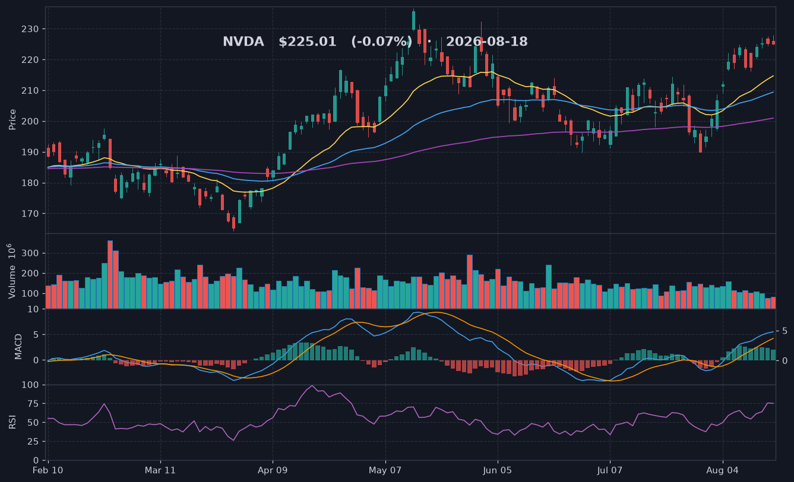Click the RSI line peak near 100

[x=312, y=386]
